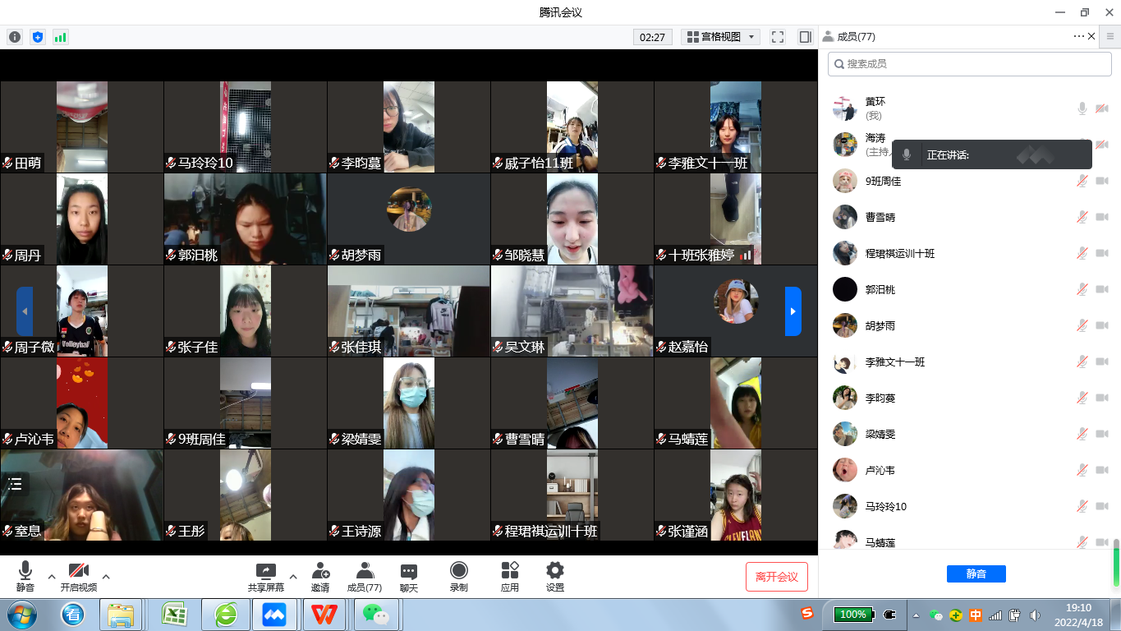Check the green network signal icon
Viewport: 1121px width, 631px height.
pos(60,37)
